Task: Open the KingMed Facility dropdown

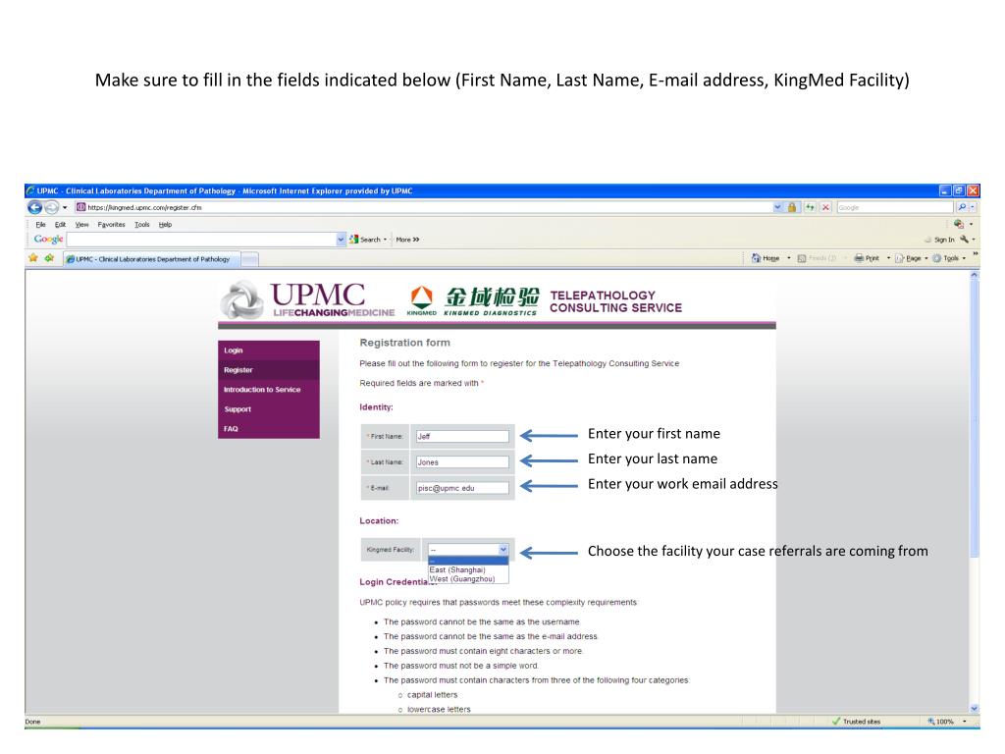Action: pos(502,551)
